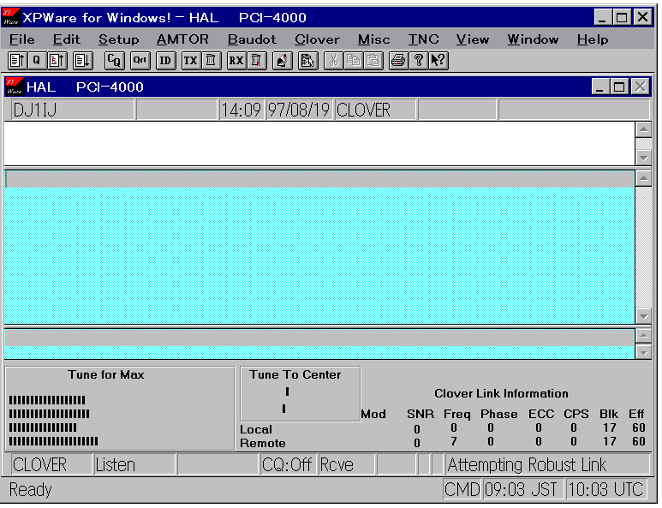Viewport: 662px width, 508px height.
Task: Click the HAL child window system icon
Action: [x=15, y=87]
